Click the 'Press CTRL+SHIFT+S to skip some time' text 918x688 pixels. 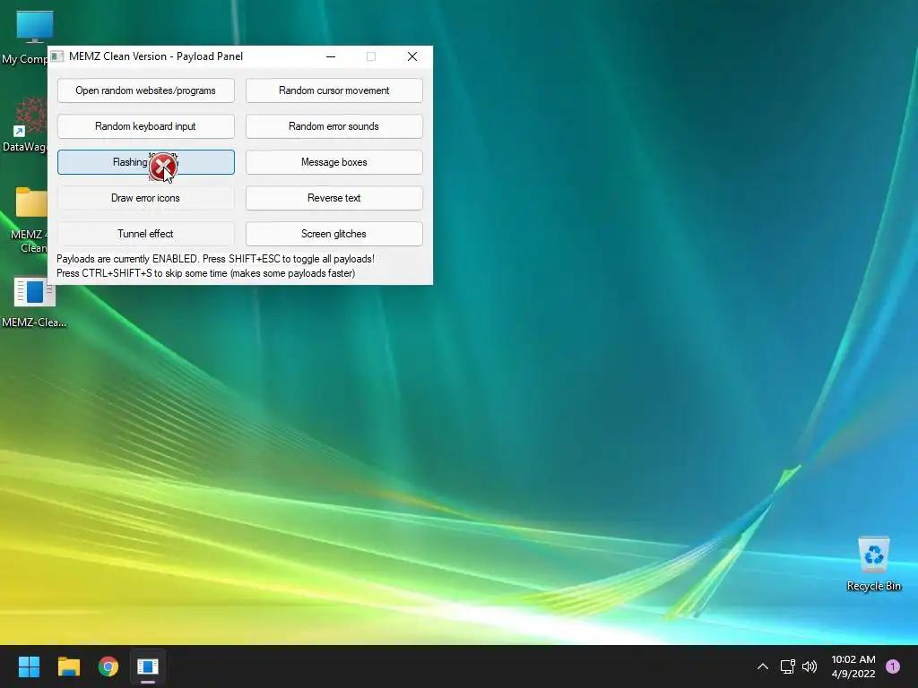point(205,273)
